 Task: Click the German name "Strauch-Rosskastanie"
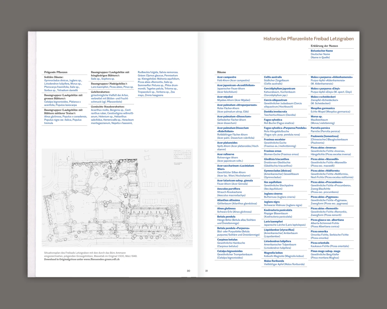[x=229, y=192]
